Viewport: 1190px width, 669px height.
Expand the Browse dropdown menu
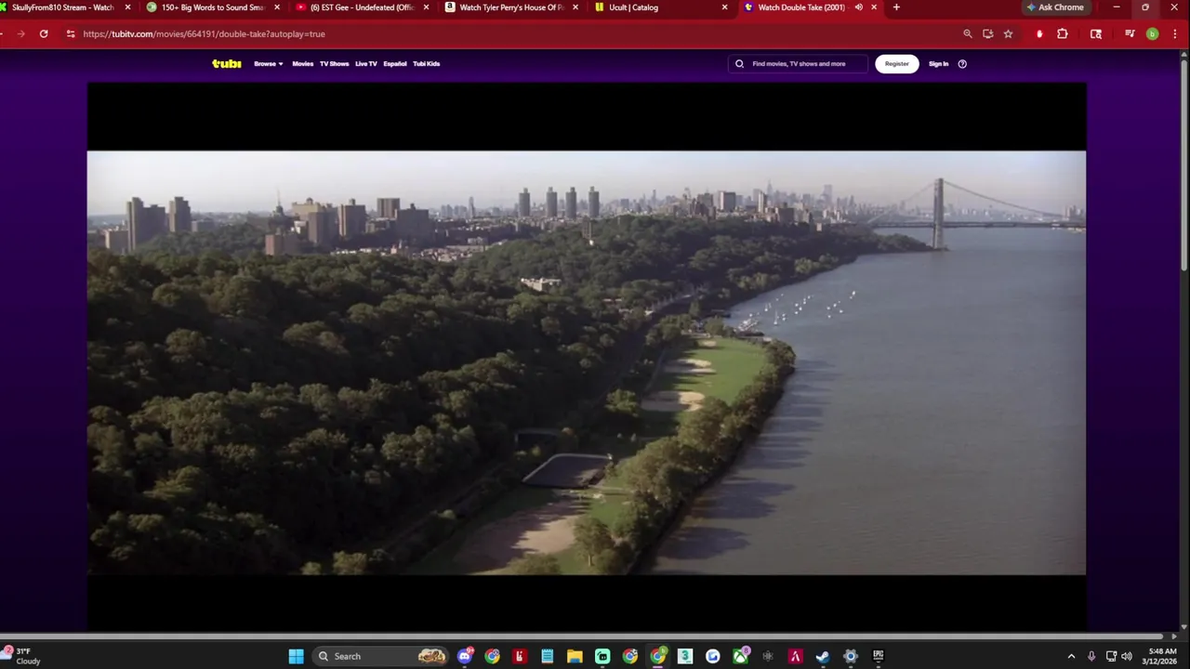tap(268, 64)
